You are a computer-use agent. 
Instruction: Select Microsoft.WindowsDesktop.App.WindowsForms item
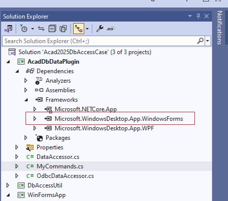click(x=119, y=119)
